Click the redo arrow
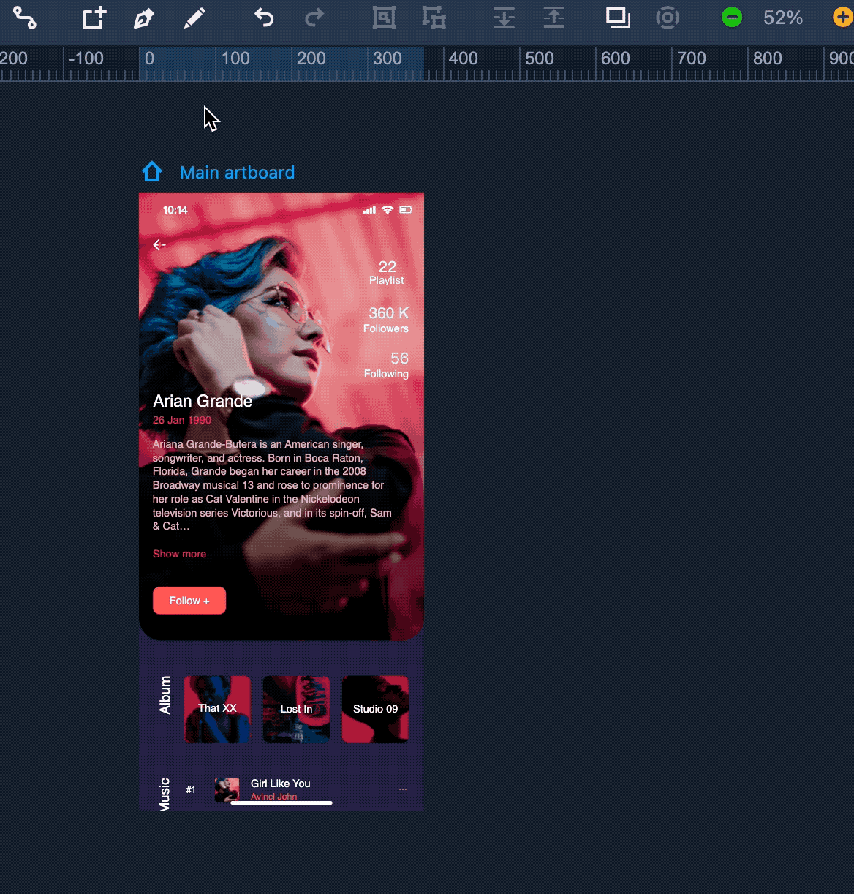Screen dimensions: 854x894 click(314, 18)
